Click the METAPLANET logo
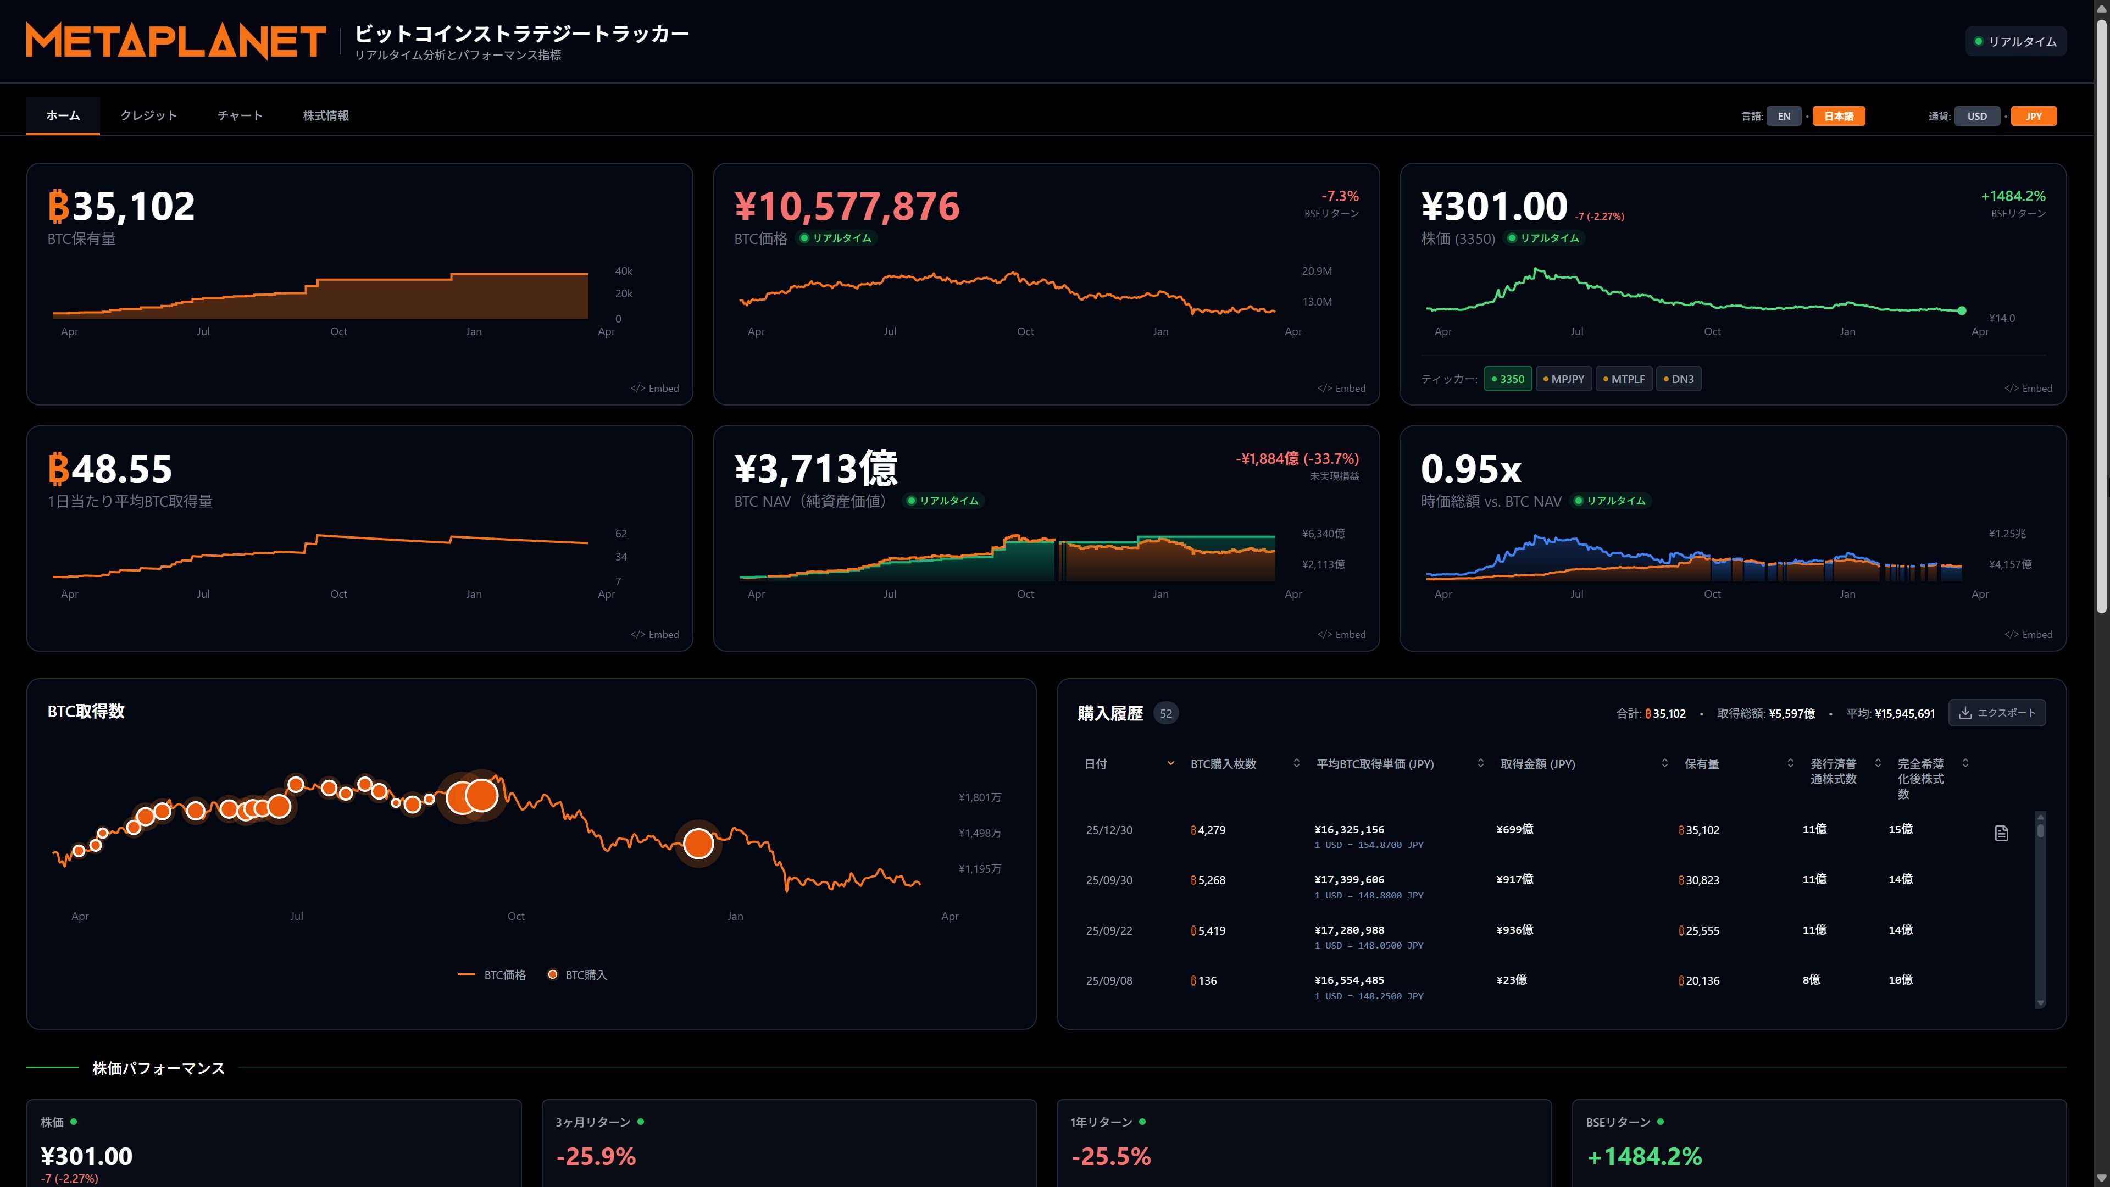Screen dimensions: 2110x1187 176,41
